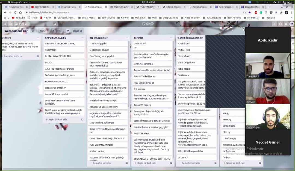Open Gst kamera card

[152, 89]
